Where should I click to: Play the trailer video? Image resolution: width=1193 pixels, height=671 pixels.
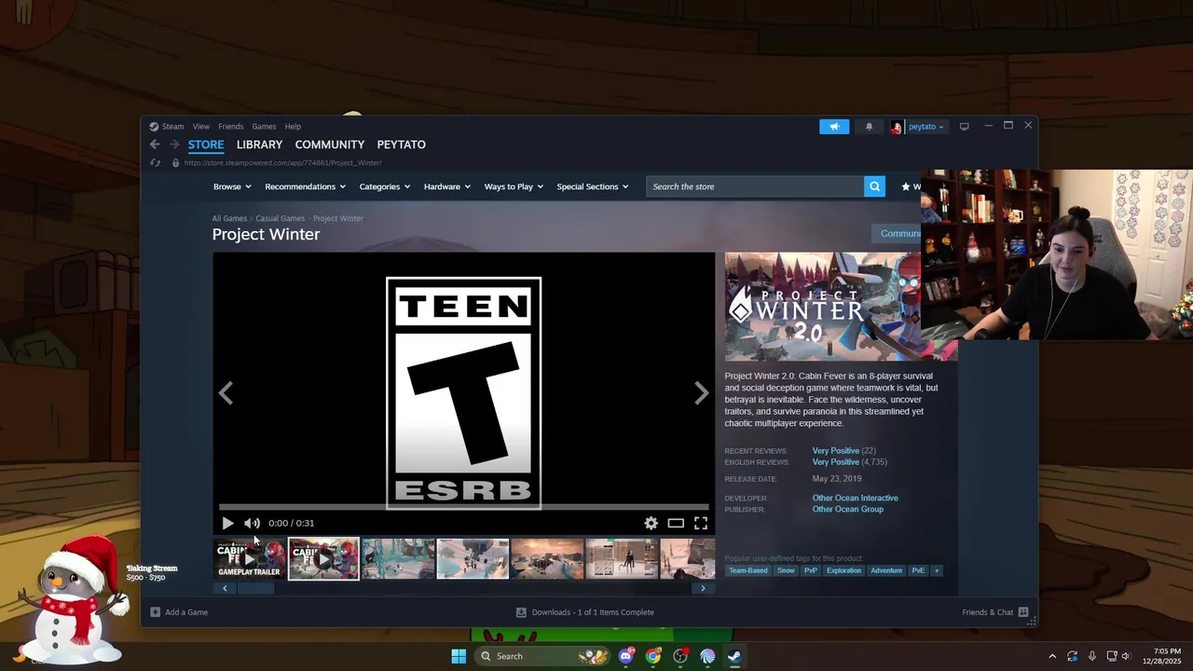tap(227, 524)
